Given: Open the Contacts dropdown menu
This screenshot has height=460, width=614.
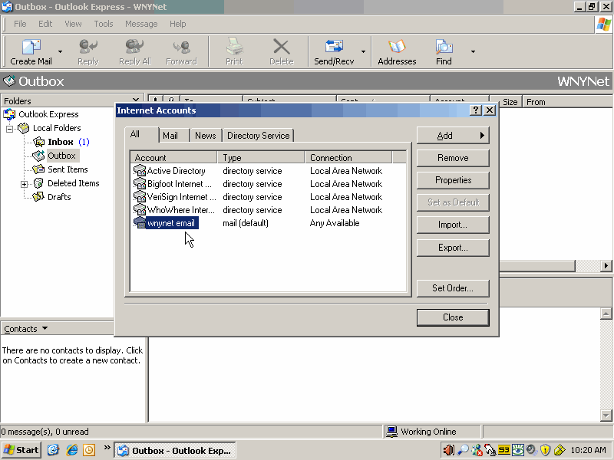Looking at the screenshot, I should [26, 329].
